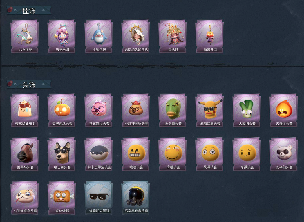Select the 像素朋克墨镜 pixel sunglasses
The height and width of the screenshot is (222, 304).
(x=99, y=198)
